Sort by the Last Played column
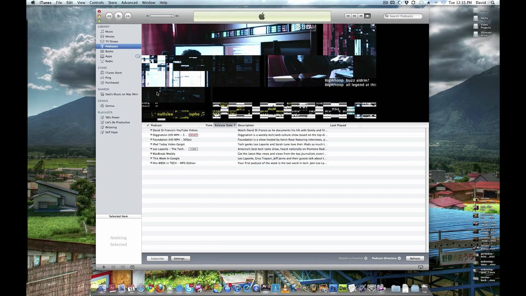 344,125
